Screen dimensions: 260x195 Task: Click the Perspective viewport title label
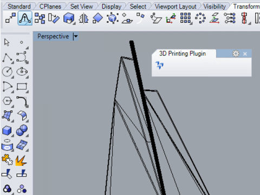point(53,36)
